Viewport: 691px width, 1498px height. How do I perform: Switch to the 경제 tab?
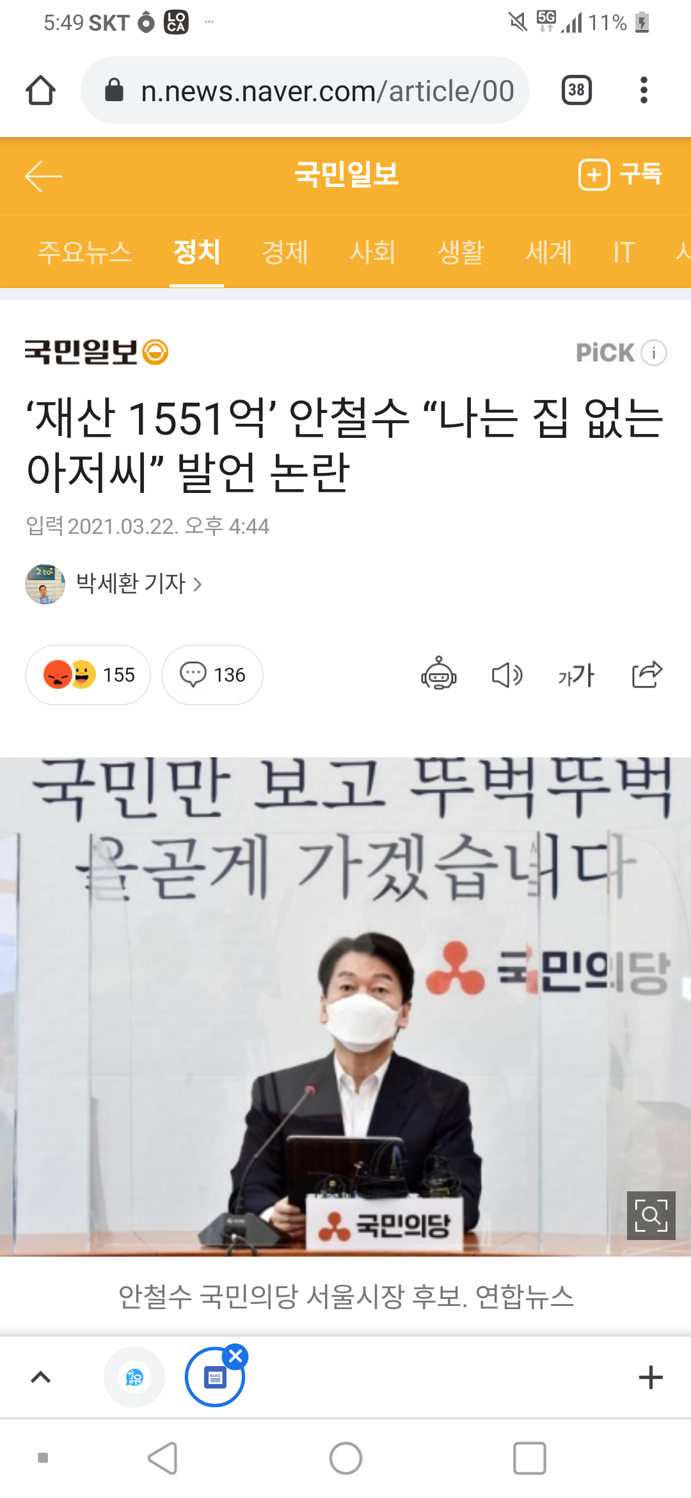[285, 252]
